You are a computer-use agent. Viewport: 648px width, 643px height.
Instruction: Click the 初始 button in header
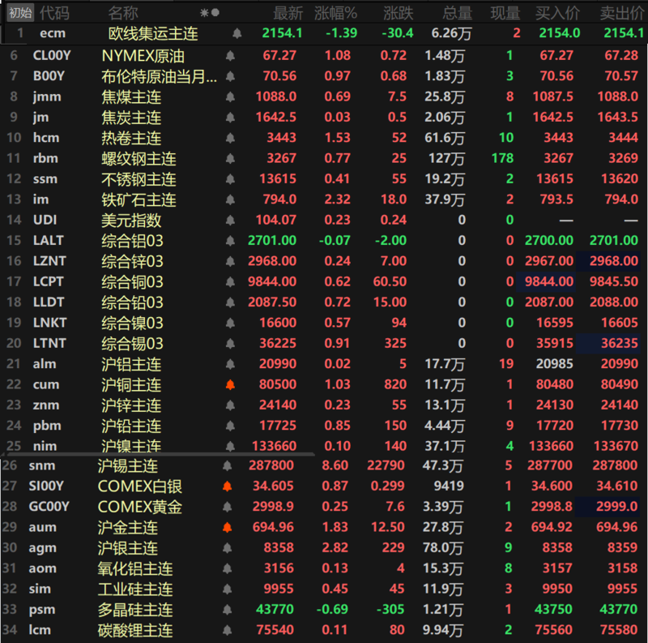(20, 13)
